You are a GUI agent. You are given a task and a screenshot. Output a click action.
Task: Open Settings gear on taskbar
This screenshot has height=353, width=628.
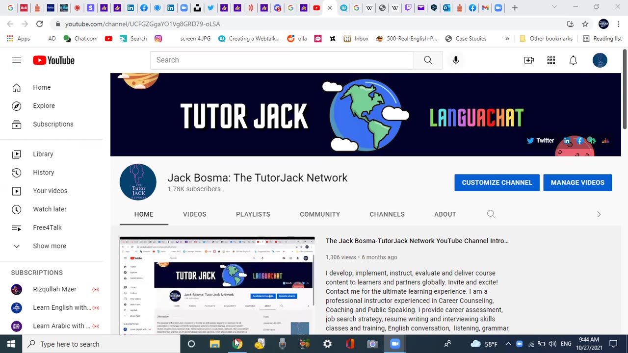tap(327, 344)
